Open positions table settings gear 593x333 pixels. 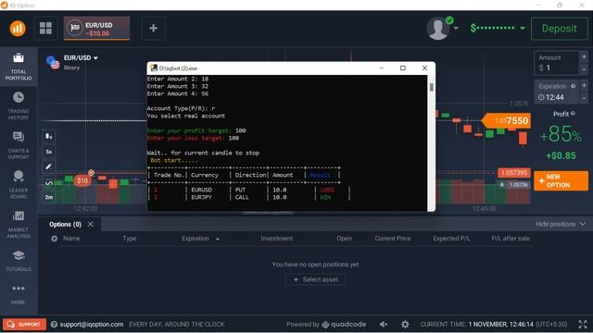tap(55, 239)
